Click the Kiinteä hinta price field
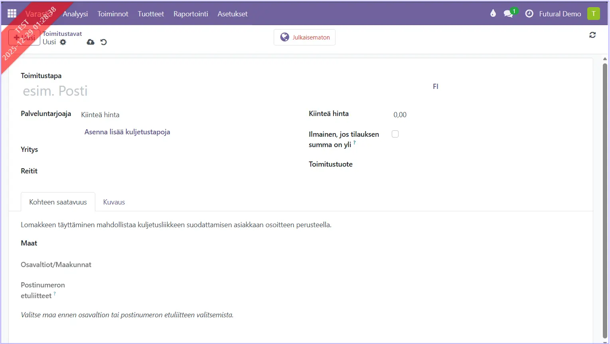610x344 pixels. click(439, 115)
